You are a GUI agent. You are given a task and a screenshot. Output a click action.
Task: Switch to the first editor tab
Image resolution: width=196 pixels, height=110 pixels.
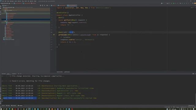pos(53,5)
